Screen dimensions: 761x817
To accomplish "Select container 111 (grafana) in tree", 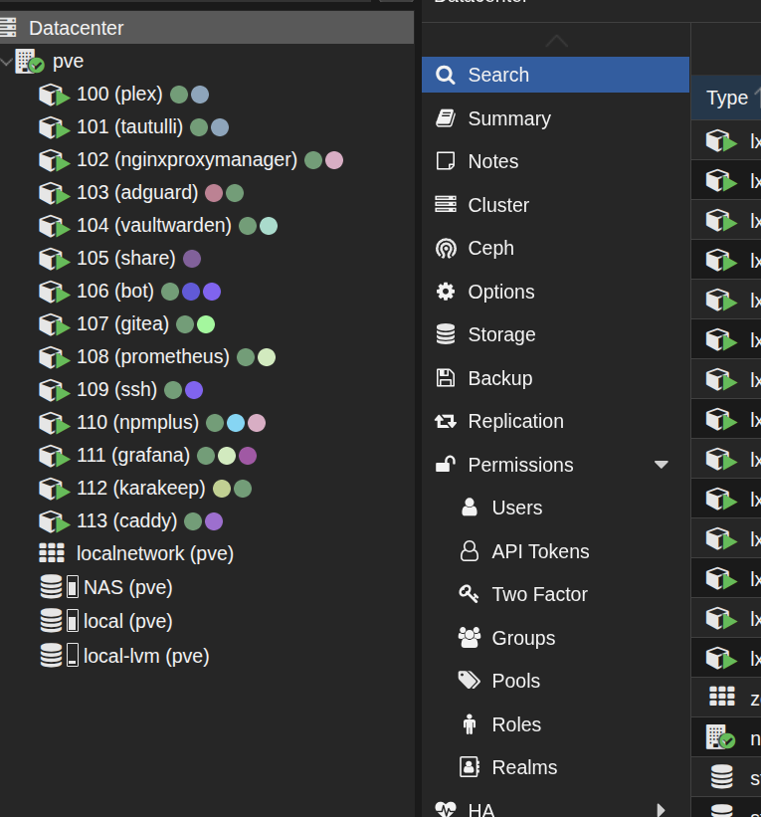I will 133,455.
